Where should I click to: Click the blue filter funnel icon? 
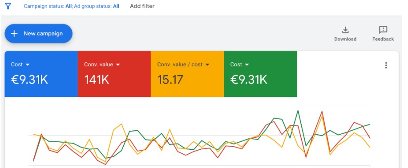click(x=8, y=6)
